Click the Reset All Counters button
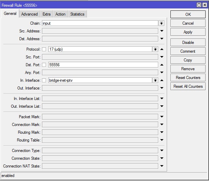 tap(188, 86)
